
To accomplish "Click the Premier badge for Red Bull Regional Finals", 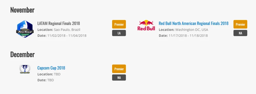I will click(x=240, y=24).
